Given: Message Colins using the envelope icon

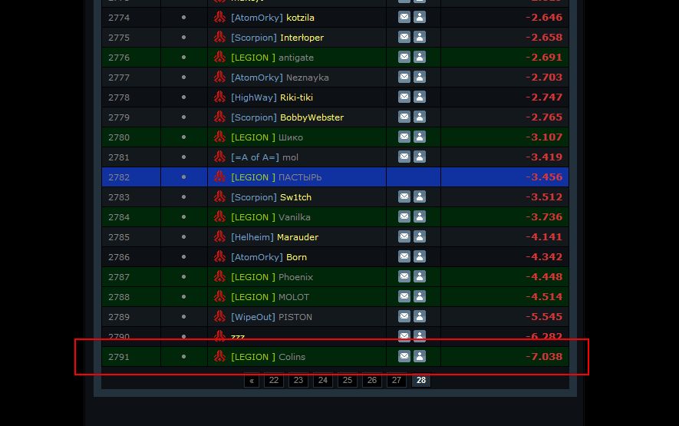Looking at the screenshot, I should point(404,356).
